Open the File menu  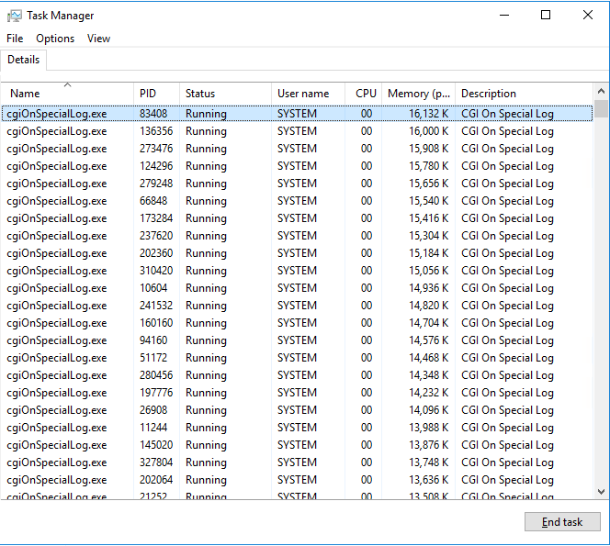[x=15, y=39]
